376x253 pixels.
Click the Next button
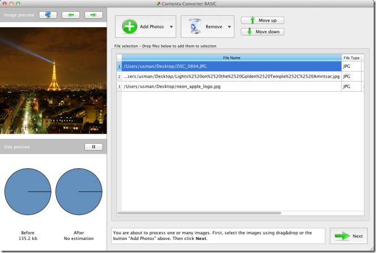tap(348, 236)
